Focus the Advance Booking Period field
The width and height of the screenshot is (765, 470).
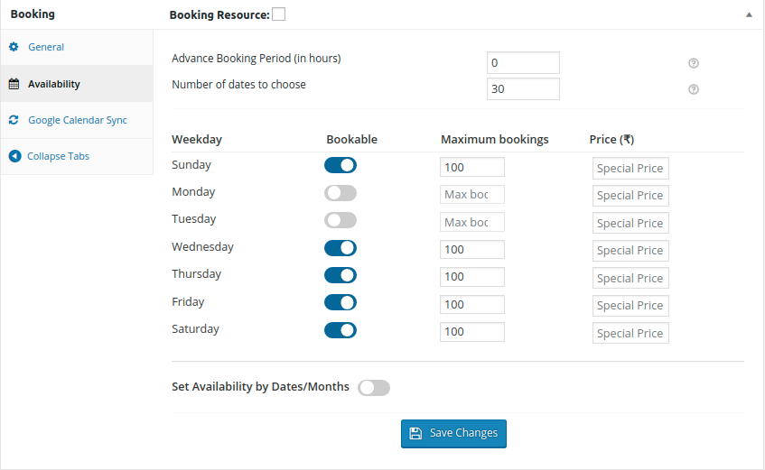point(523,63)
